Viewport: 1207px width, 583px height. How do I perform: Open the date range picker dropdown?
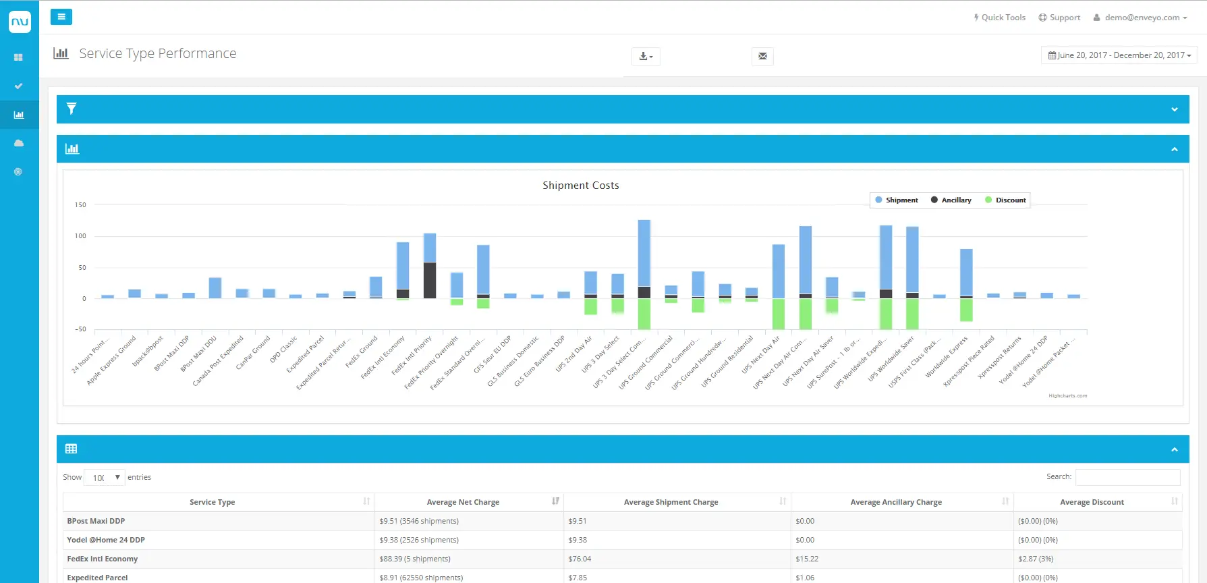pyautogui.click(x=1119, y=55)
